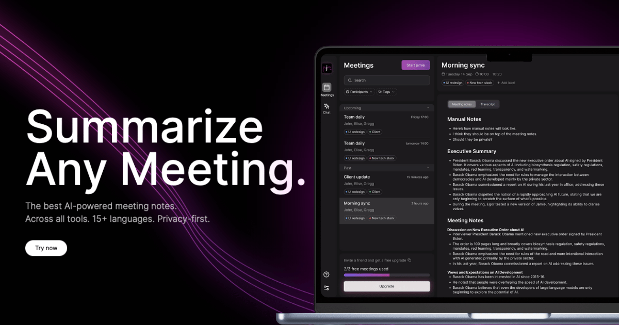Viewport: 619px width, 325px height.
Task: Click the Search meetings field
Action: pyautogui.click(x=387, y=80)
